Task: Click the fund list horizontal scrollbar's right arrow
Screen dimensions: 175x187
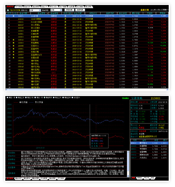Action: point(167,90)
